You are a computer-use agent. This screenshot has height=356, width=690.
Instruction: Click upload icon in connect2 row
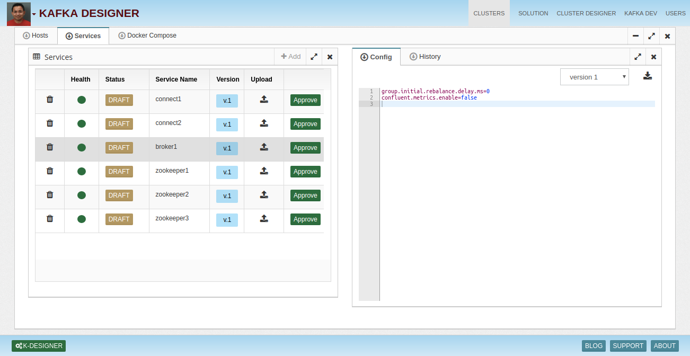[264, 123]
